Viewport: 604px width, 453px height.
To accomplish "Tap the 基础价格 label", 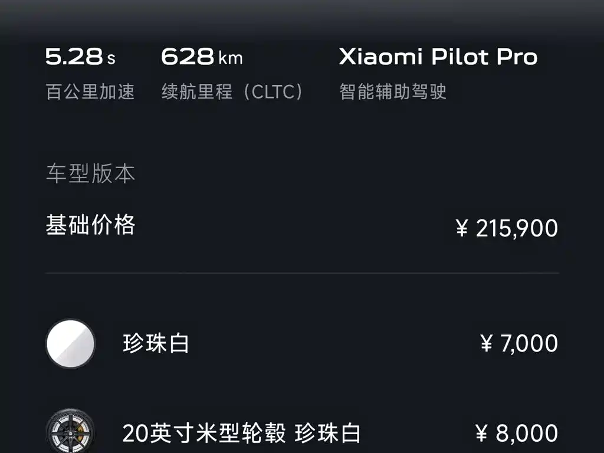I will click(90, 225).
